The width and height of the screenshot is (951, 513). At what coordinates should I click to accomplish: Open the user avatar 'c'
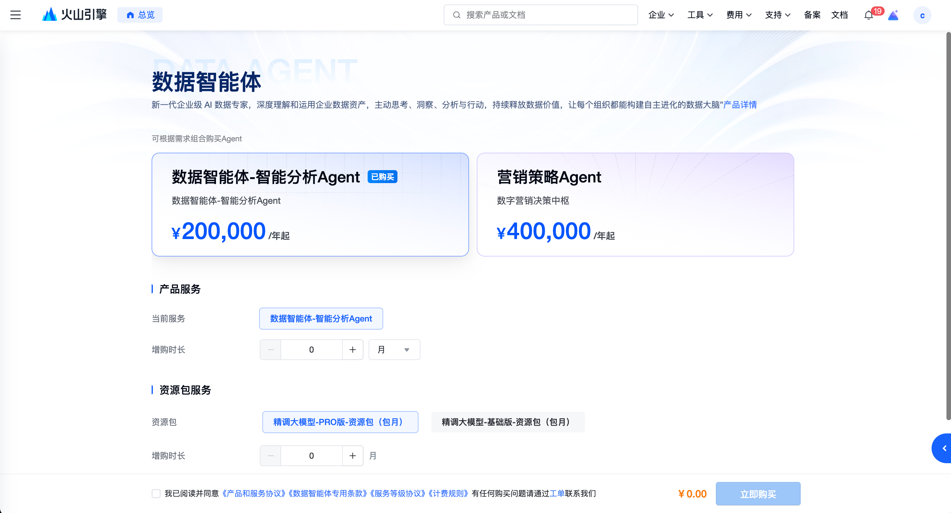922,15
